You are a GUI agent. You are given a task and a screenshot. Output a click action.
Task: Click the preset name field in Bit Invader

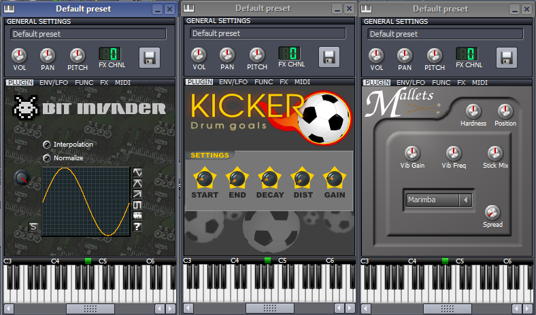(x=88, y=34)
